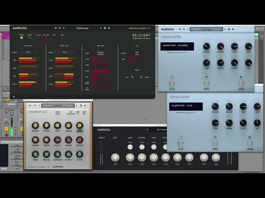The image size is (265, 198).
Task: Change the Algorithm Shimmer display
Action: pyautogui.click(x=177, y=46)
